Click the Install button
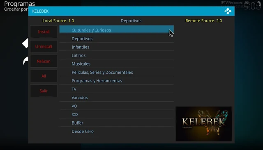 (x=44, y=32)
